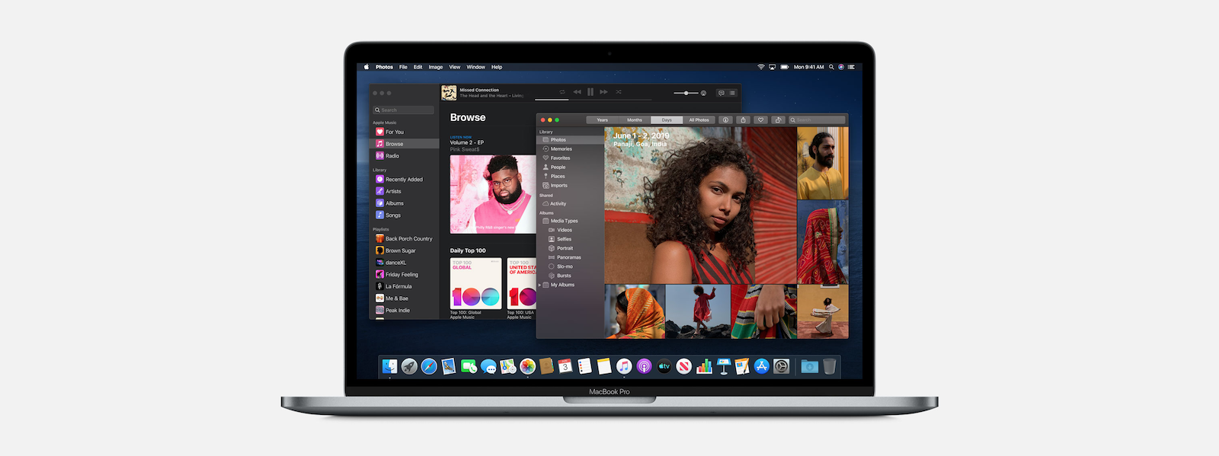Viewport: 1219px width, 456px height.
Task: Open the Top 100: Global playlist cover
Action: pos(476,283)
